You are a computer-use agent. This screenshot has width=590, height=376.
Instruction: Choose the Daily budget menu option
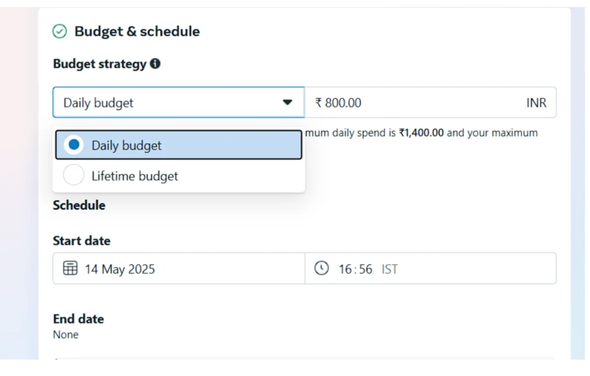click(x=179, y=145)
